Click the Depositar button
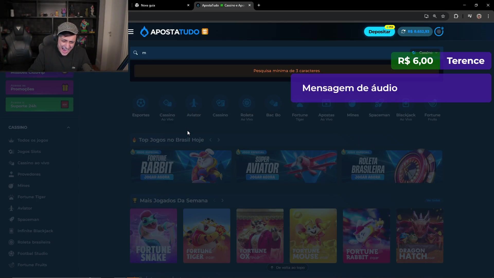Screen dimensions: 494x278 pos(379,32)
